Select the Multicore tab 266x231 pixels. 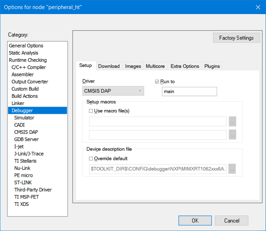click(x=155, y=66)
